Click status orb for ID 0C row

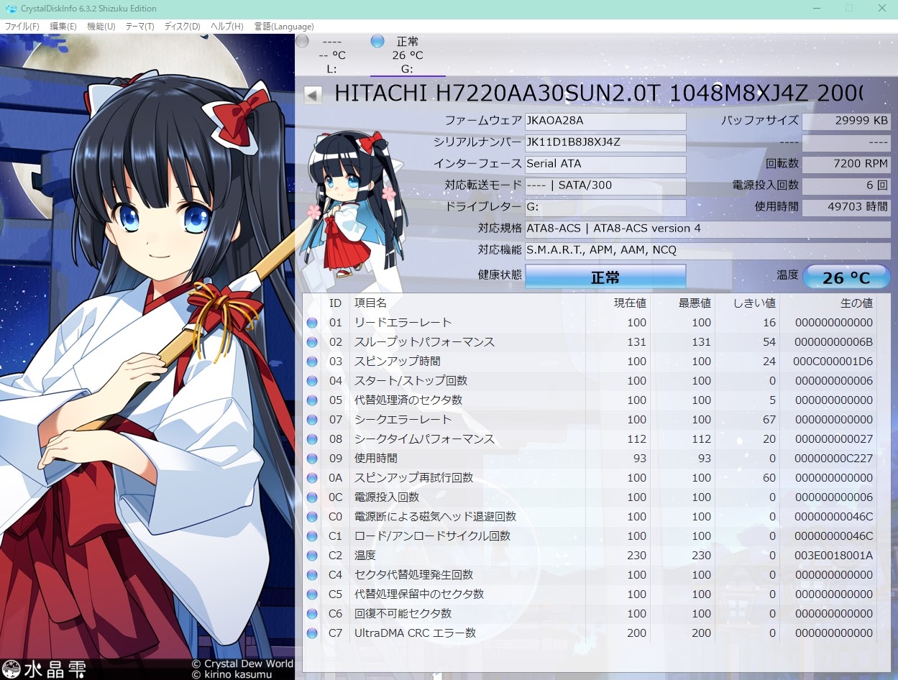tap(312, 497)
